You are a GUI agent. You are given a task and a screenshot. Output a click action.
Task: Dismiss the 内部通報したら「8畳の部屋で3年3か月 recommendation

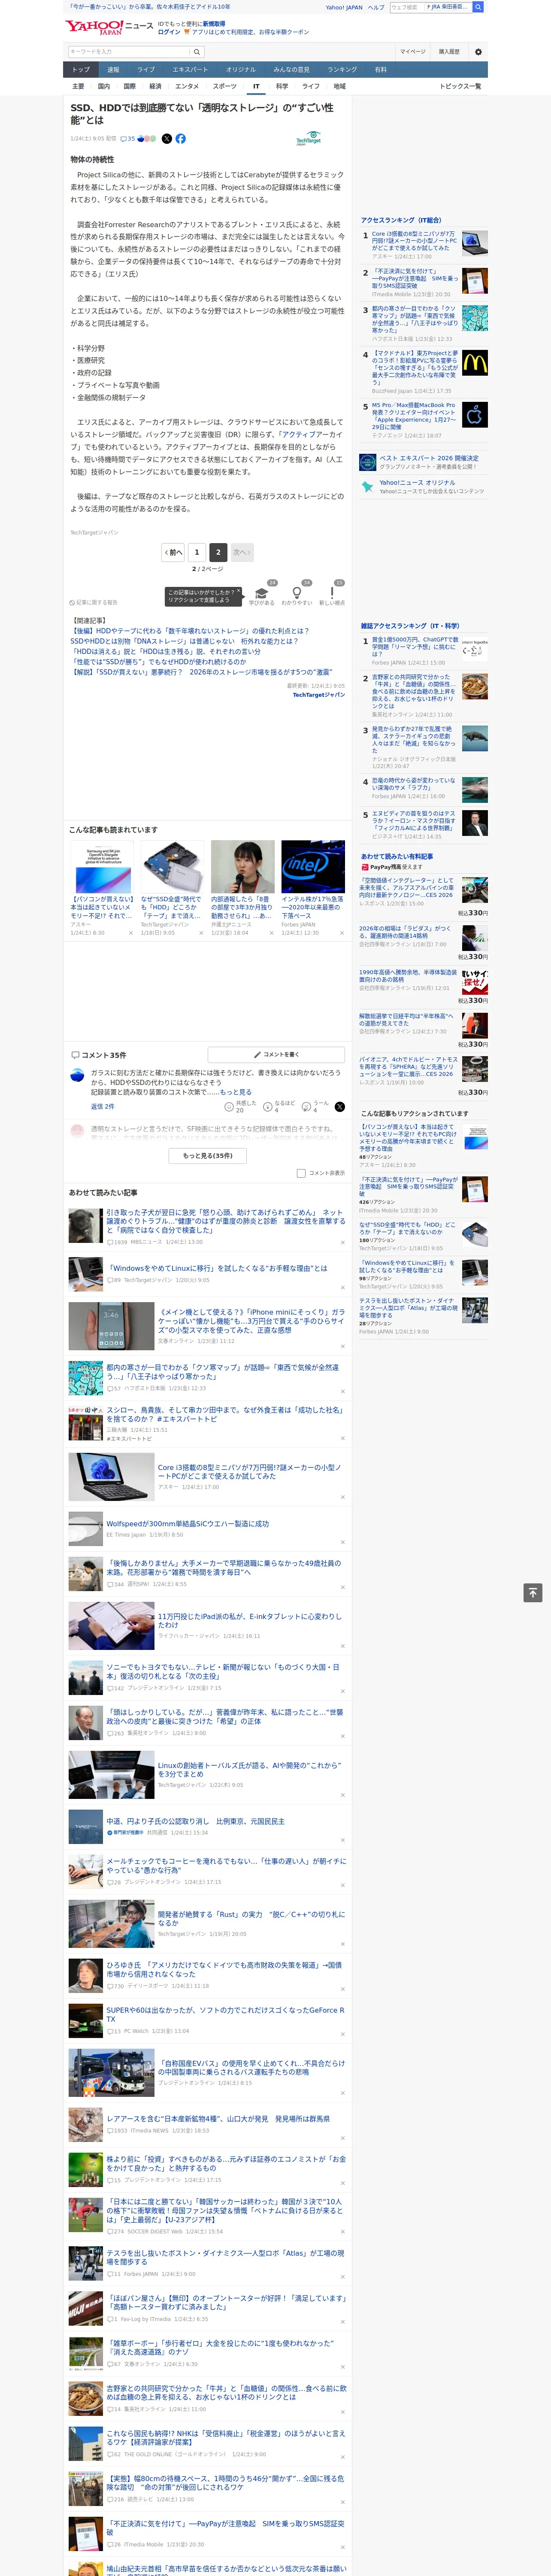[x=271, y=933]
